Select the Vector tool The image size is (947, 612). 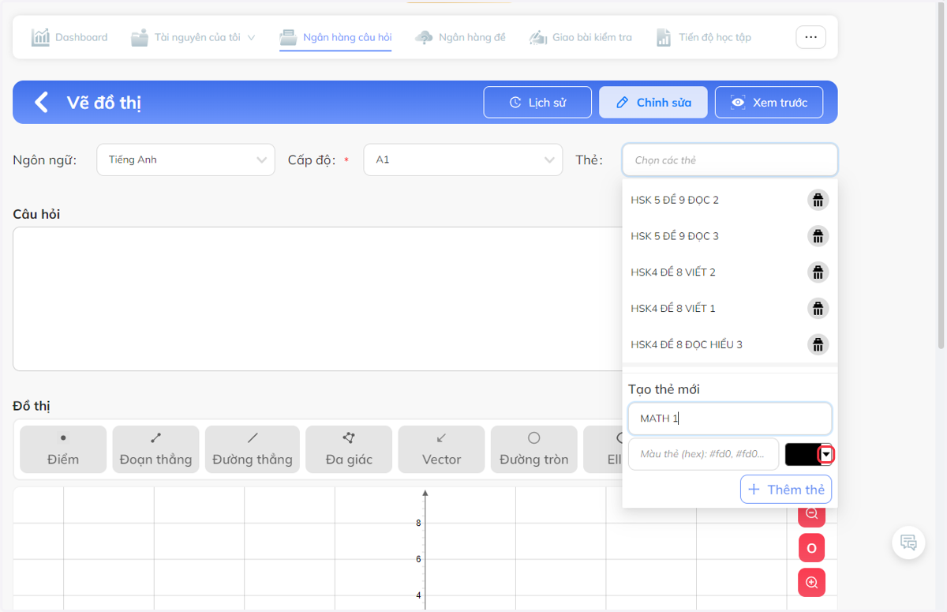click(x=441, y=449)
